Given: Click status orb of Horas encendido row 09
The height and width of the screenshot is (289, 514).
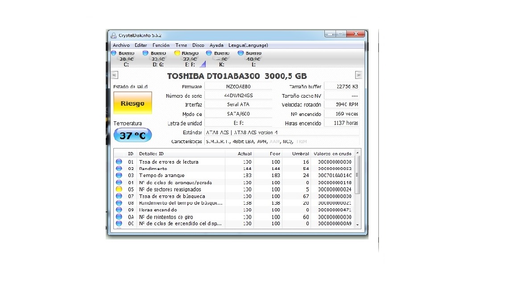Looking at the screenshot, I should coord(119,210).
